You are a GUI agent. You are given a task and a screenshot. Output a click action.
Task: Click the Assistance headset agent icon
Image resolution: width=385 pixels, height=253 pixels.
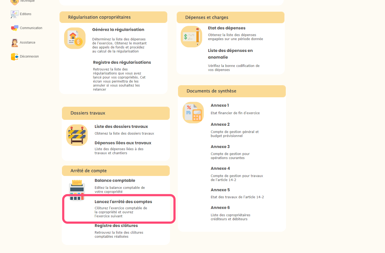(x=14, y=42)
